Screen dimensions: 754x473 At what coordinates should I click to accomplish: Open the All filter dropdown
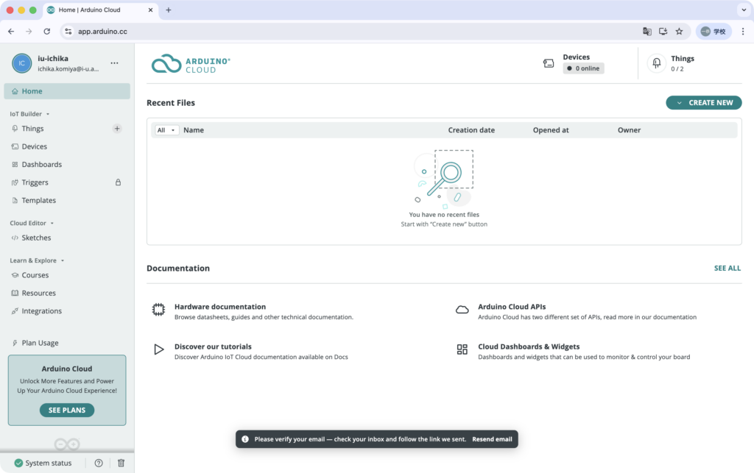(166, 130)
